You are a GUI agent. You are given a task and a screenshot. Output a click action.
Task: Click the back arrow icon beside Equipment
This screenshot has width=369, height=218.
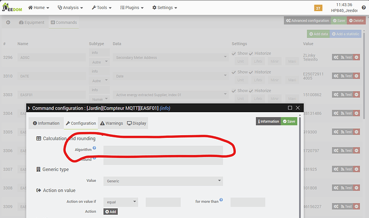(8, 22)
